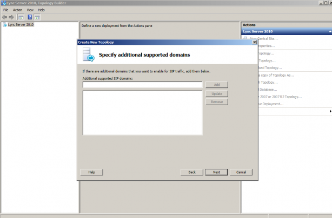Cancel the Create New Topology wizard

click(241, 172)
